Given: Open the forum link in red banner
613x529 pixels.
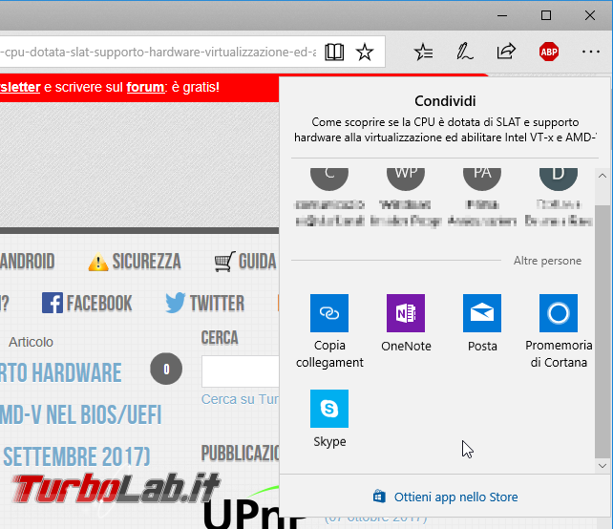Looking at the screenshot, I should coord(145,87).
